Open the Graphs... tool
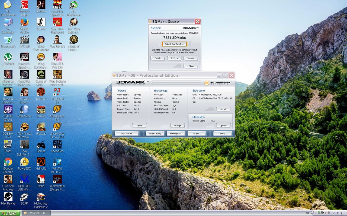 pyautogui.click(x=197, y=134)
